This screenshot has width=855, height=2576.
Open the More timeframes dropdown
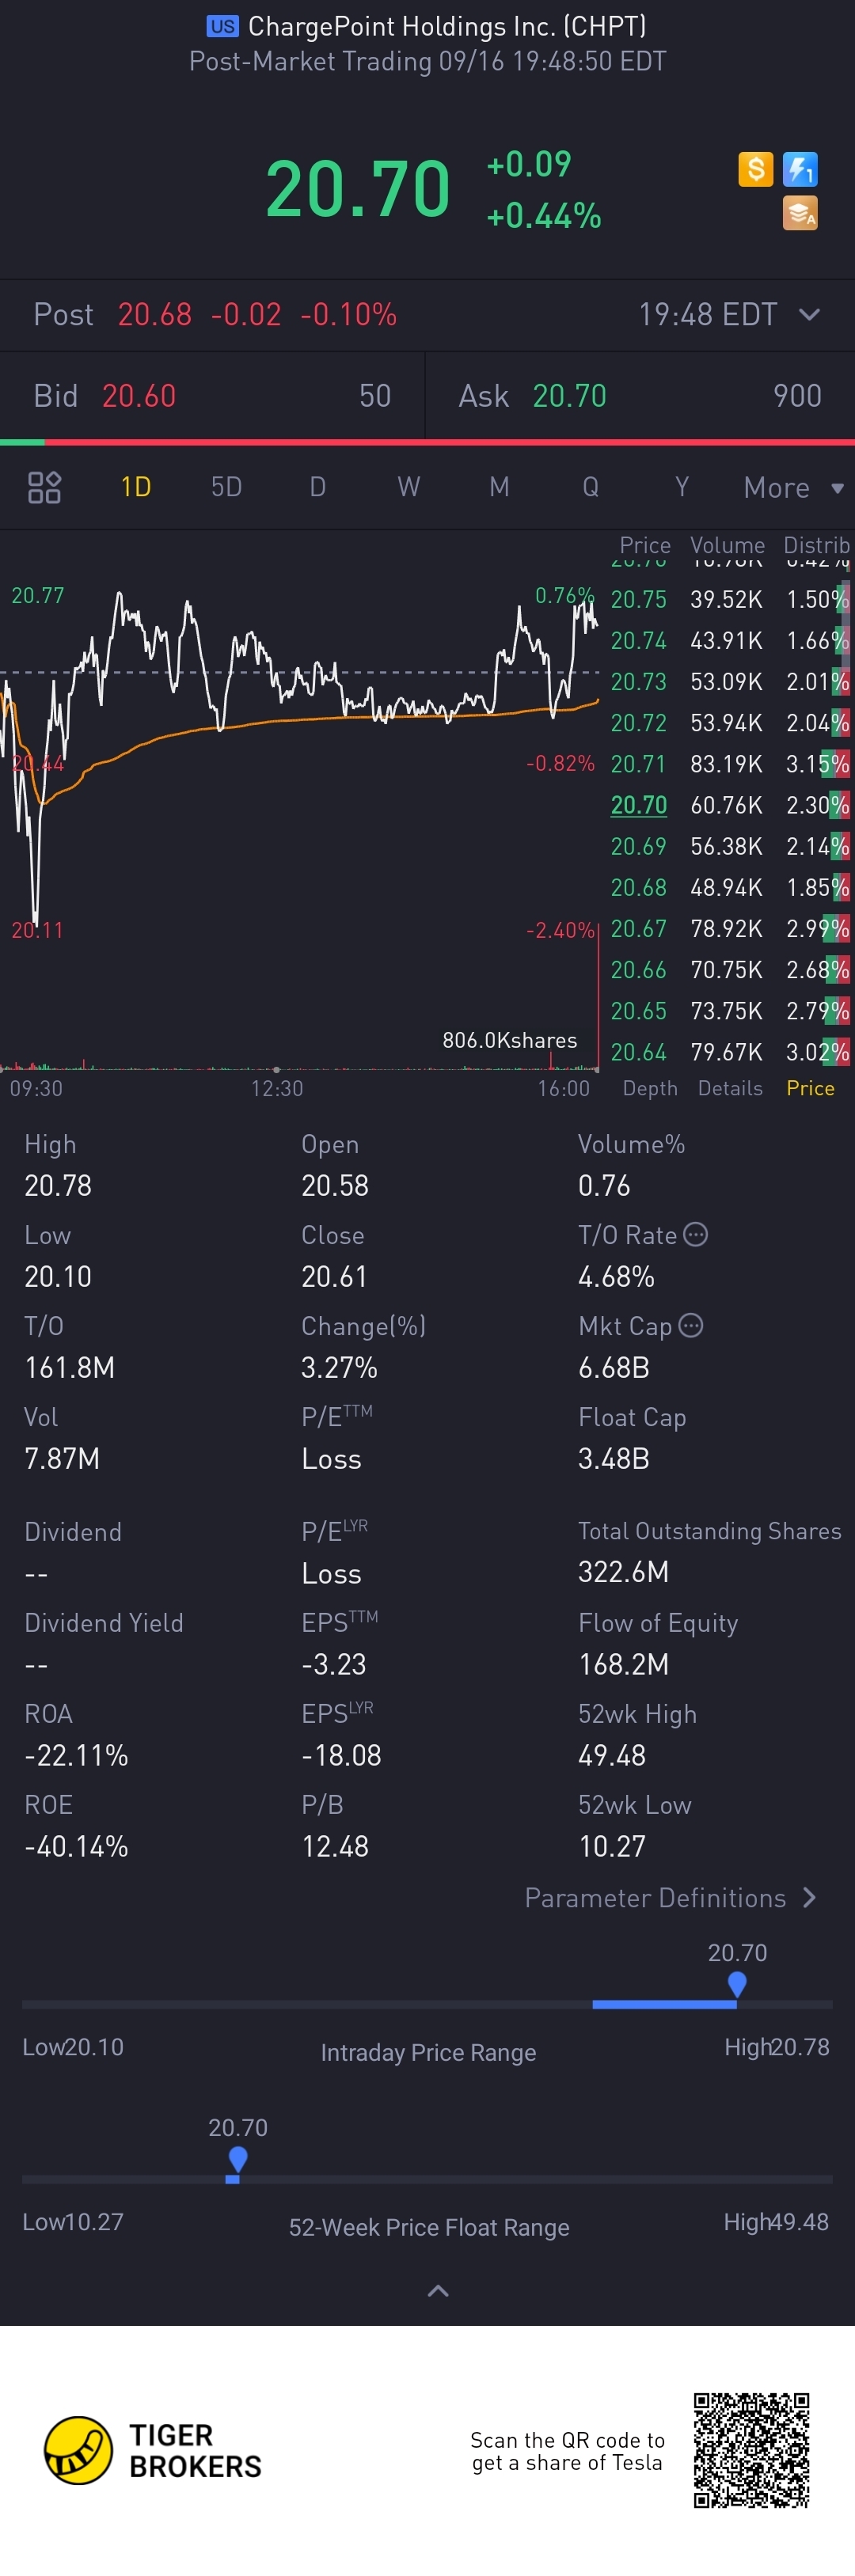[794, 488]
